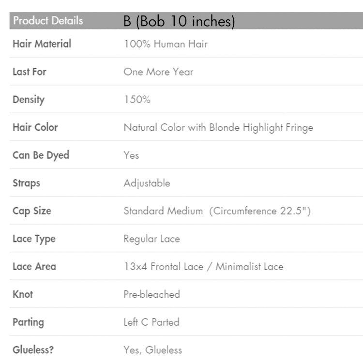Click the Straps label
363x363 pixels.
(26, 183)
